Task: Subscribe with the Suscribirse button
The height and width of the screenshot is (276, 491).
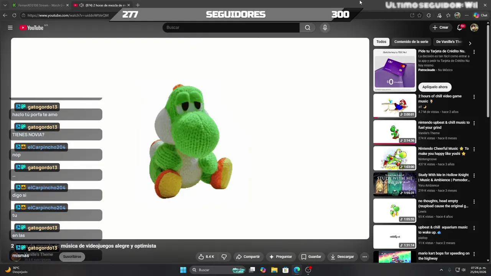Action: (x=72, y=257)
